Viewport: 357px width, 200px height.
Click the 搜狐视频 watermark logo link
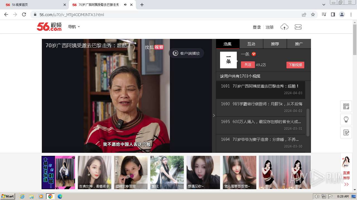pyautogui.click(x=154, y=47)
